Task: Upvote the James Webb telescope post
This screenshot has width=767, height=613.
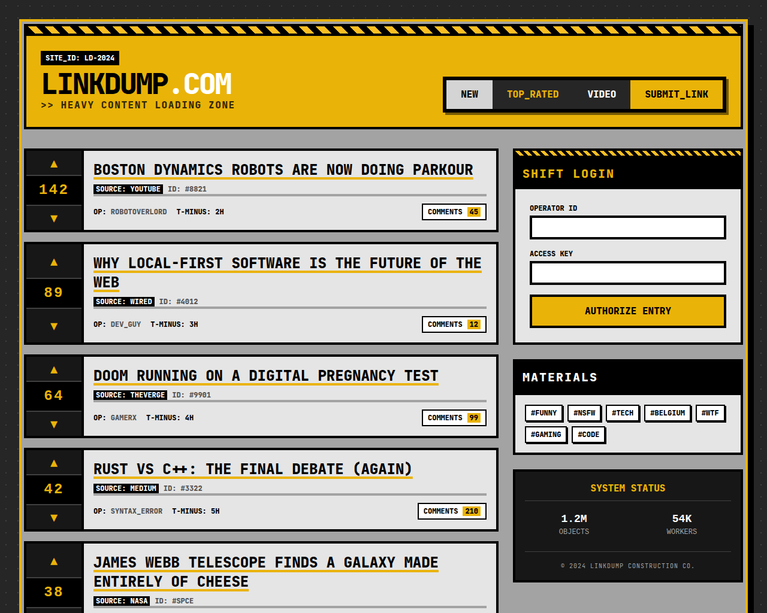Action: [54, 562]
